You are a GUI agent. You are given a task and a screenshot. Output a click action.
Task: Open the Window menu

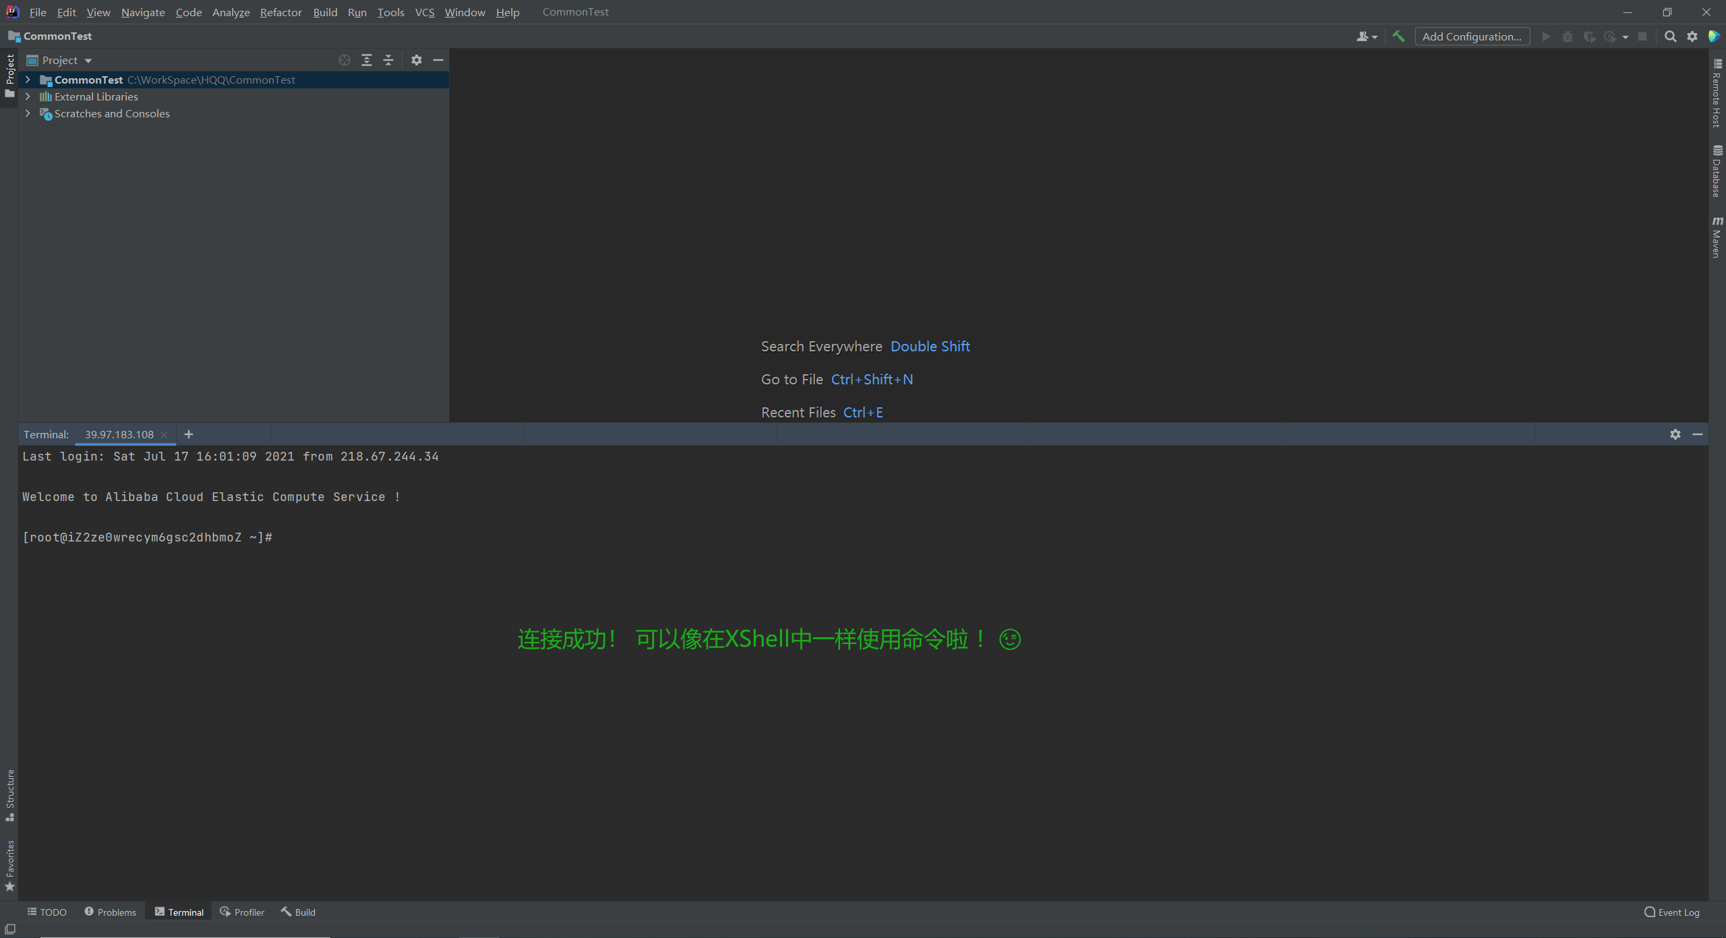pyautogui.click(x=465, y=12)
